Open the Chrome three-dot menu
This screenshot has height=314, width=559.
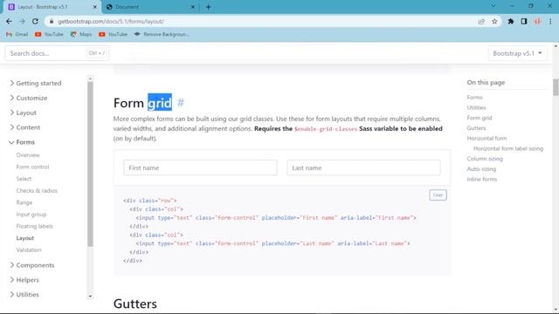pyautogui.click(x=550, y=21)
